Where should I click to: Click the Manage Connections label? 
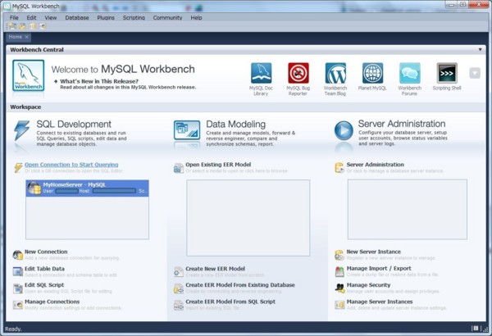point(52,302)
